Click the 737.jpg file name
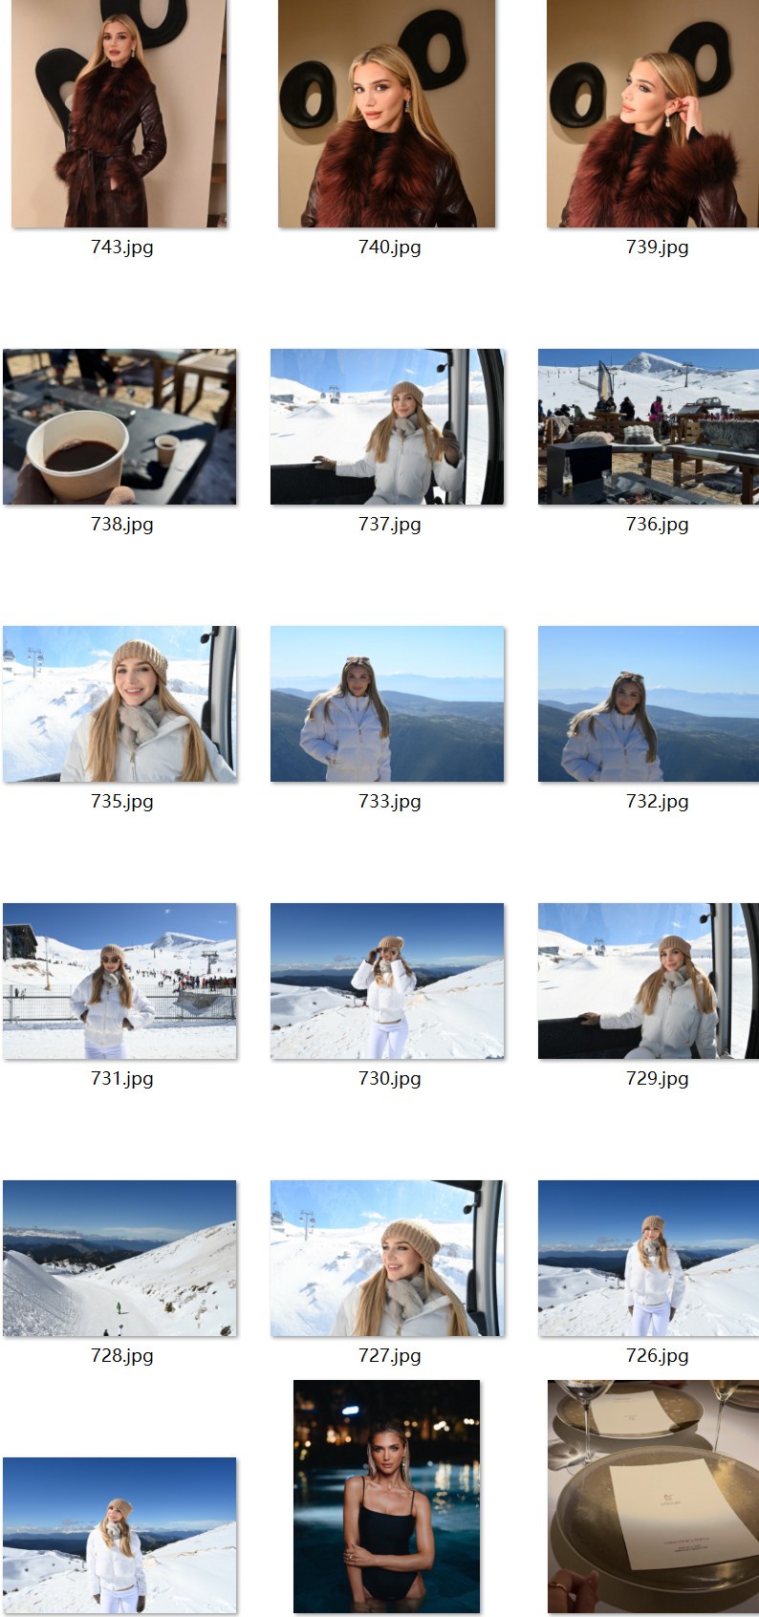The width and height of the screenshot is (759, 1617). pyautogui.click(x=389, y=524)
